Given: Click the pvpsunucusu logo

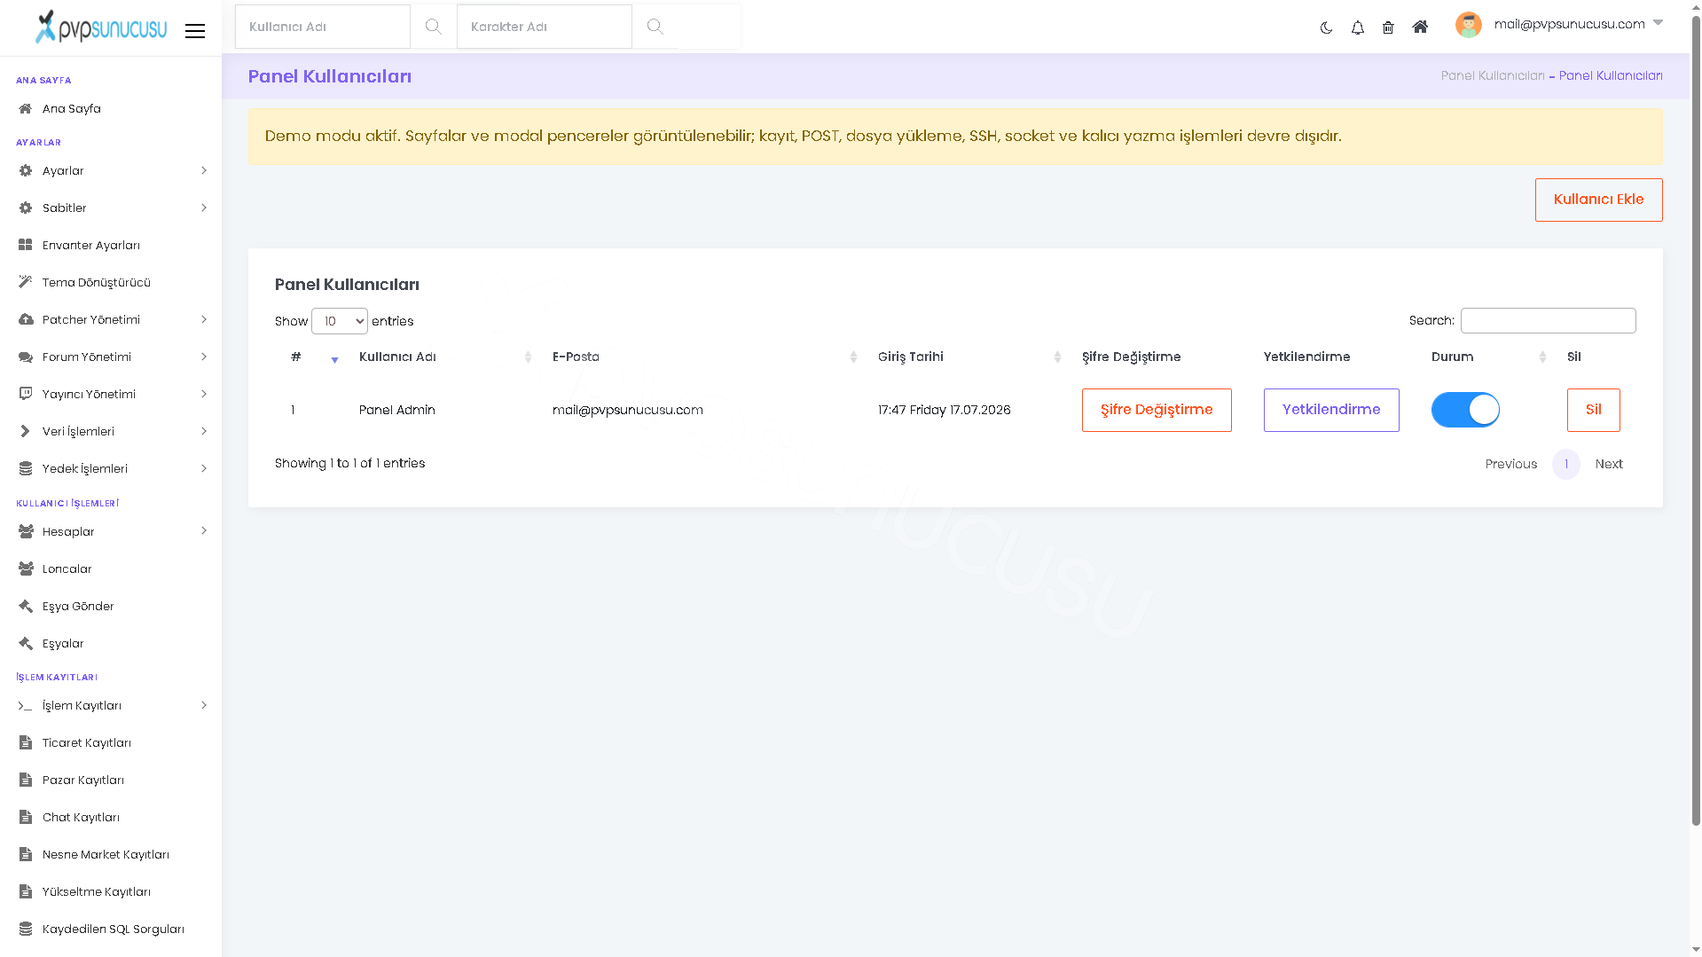Looking at the screenshot, I should click(x=100, y=27).
